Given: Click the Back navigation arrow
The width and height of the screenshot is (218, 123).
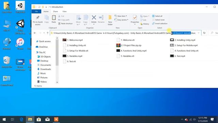Looking at the screenshot, I should tap(35, 33).
